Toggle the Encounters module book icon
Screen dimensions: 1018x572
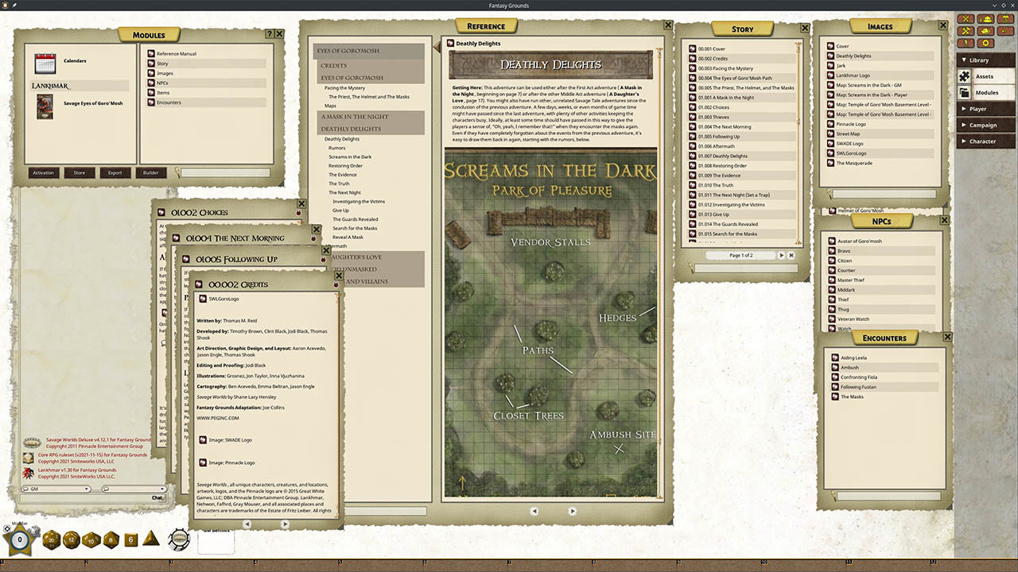pos(150,102)
